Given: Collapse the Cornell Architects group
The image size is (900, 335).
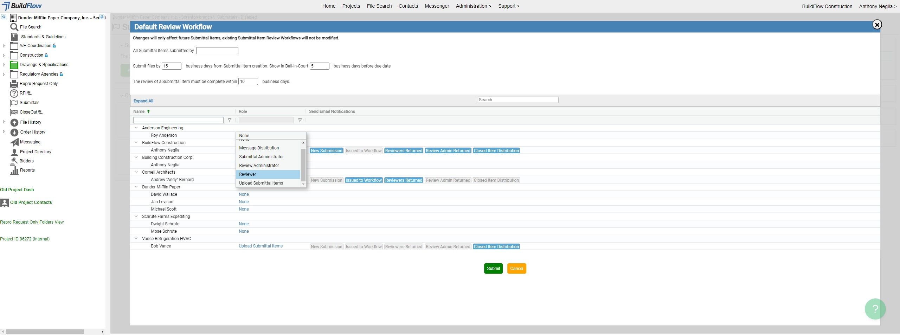Looking at the screenshot, I should pos(136,172).
